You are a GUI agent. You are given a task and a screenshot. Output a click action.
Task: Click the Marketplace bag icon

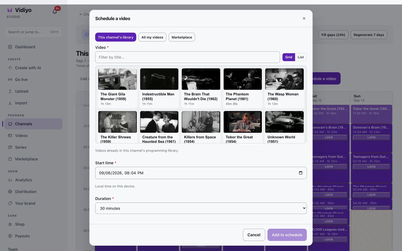(10, 159)
